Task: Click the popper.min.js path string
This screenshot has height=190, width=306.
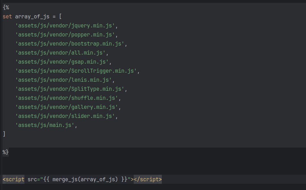Action: (x=65, y=34)
